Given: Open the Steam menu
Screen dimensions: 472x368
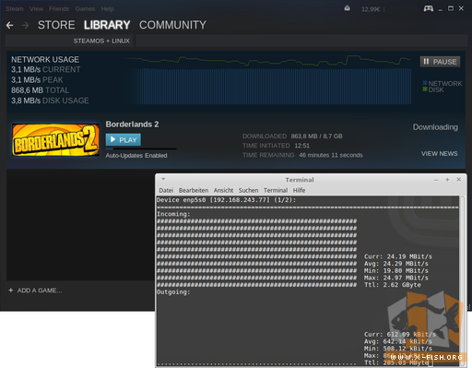Looking at the screenshot, I should 15,9.
